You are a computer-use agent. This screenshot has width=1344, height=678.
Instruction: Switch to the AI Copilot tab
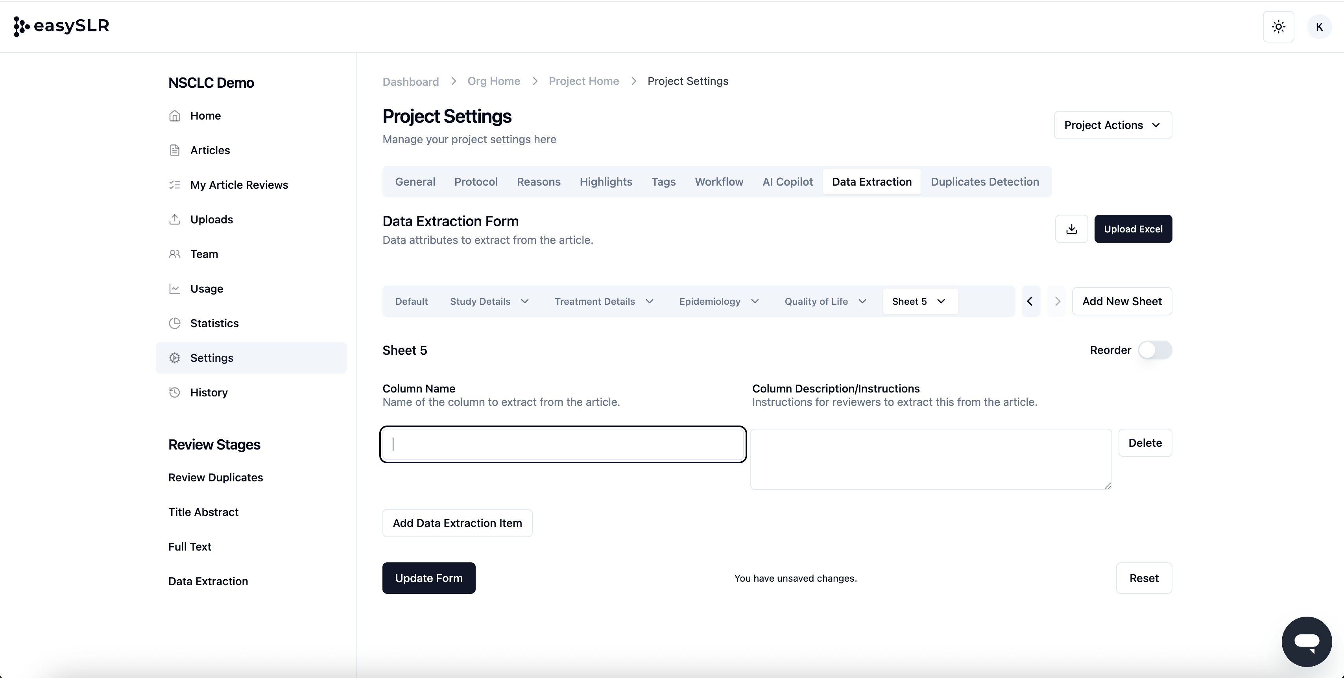tap(787, 182)
